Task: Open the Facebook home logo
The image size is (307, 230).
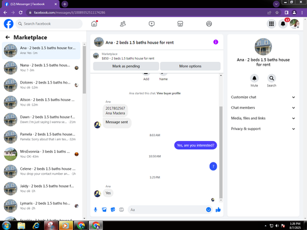Action: 9,24
